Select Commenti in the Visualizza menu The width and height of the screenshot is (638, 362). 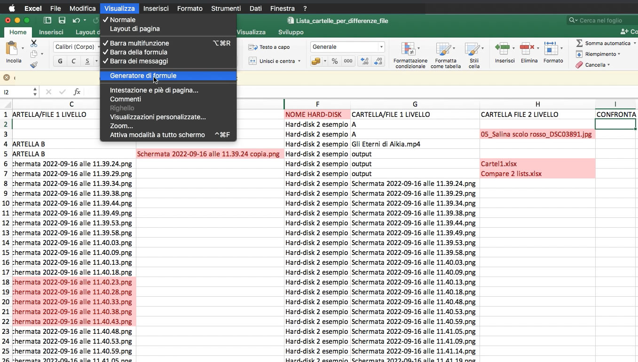[168, 99]
